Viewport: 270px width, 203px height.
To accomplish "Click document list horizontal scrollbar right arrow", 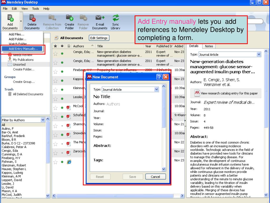I will click(182, 196).
